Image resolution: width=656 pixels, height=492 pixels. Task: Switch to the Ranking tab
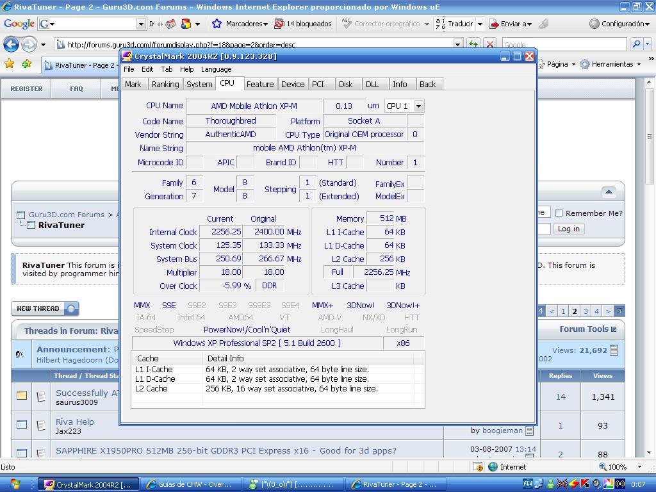coord(165,85)
